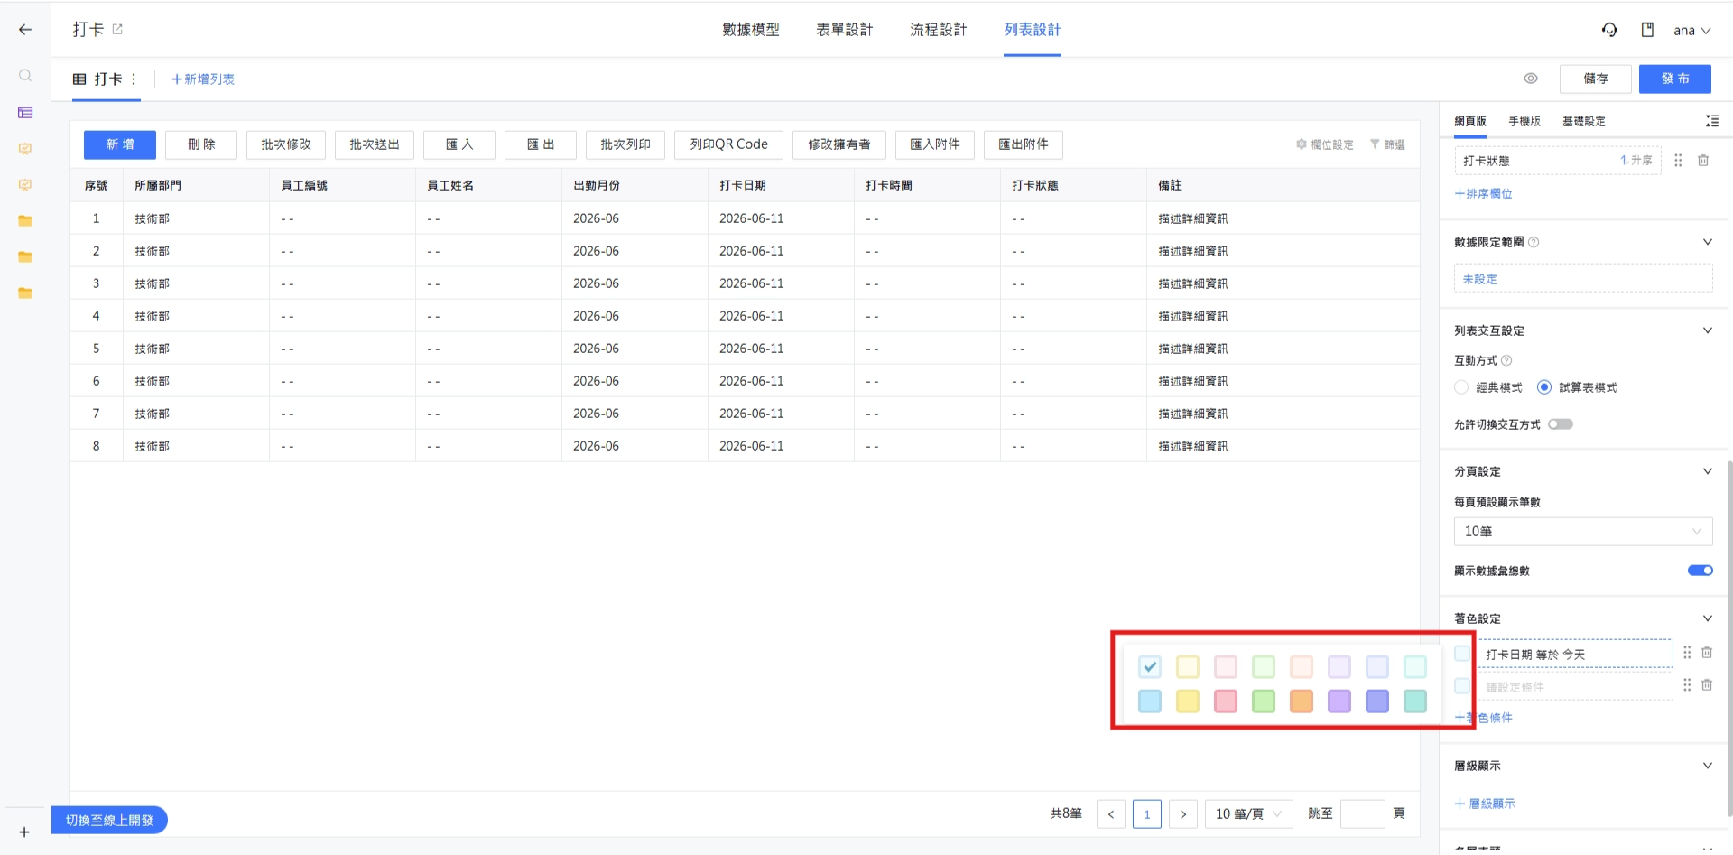Open color box of 打卡日期 等於 今天 condition
The image size is (1733, 855).
click(1462, 654)
